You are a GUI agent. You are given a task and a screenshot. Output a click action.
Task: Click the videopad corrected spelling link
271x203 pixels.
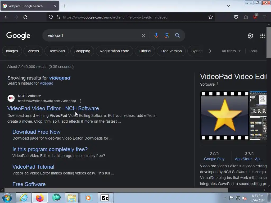(x=60, y=78)
